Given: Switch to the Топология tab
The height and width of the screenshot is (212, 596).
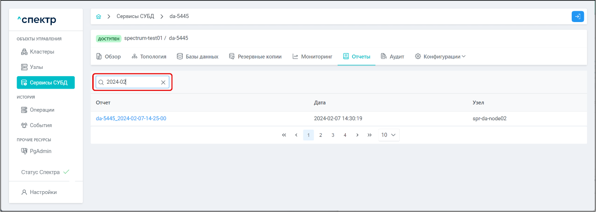Looking at the screenshot, I should 149,57.
